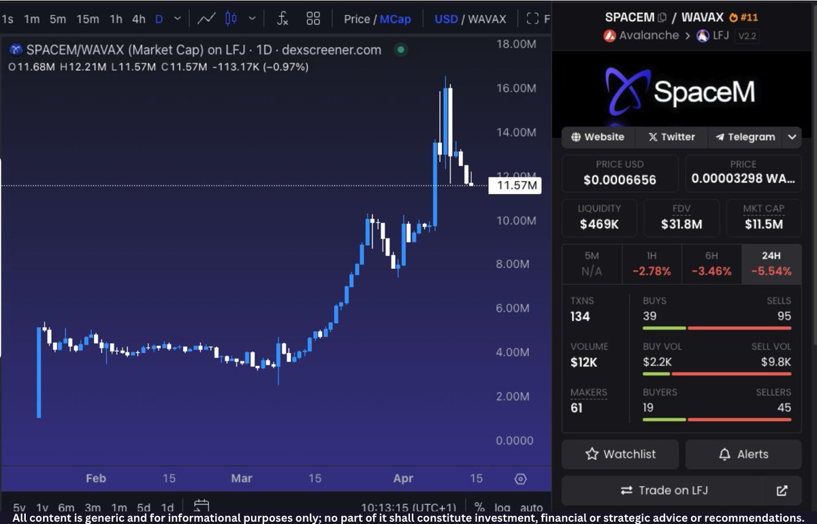Select the 5m timeframe
The width and height of the screenshot is (817, 524).
click(57, 19)
